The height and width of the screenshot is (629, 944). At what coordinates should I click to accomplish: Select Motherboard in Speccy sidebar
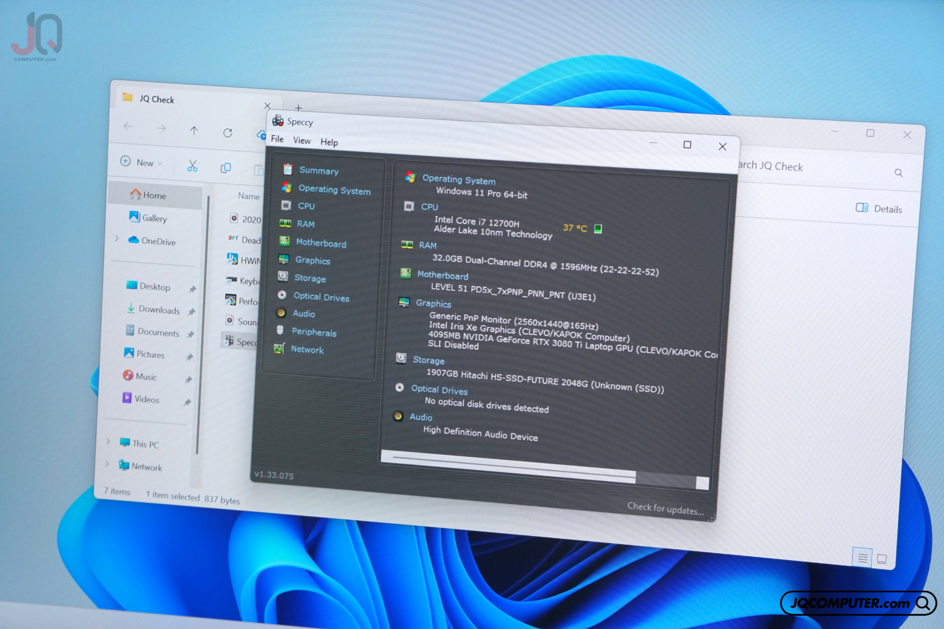point(321,243)
